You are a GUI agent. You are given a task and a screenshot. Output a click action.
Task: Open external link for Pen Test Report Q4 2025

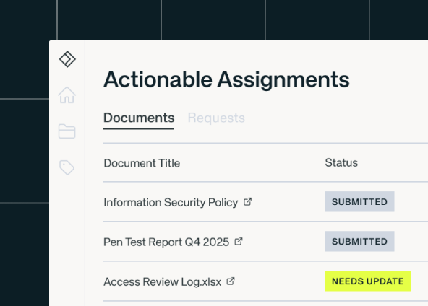(239, 242)
